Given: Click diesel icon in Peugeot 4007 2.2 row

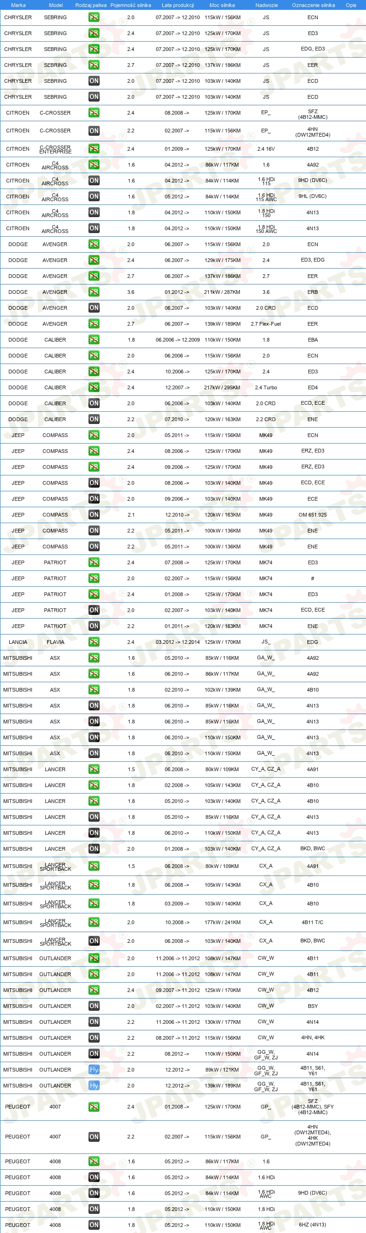Looking at the screenshot, I should pos(94,1137).
